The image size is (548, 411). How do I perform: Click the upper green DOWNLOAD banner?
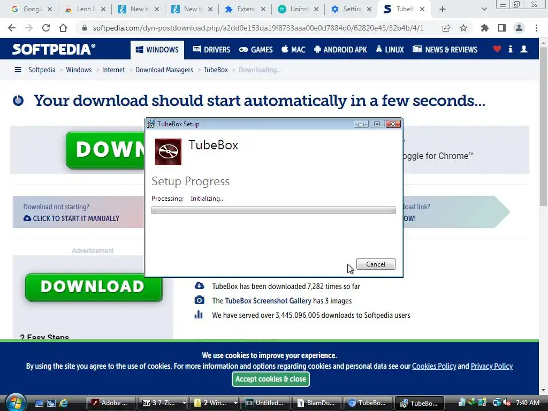(x=105, y=150)
